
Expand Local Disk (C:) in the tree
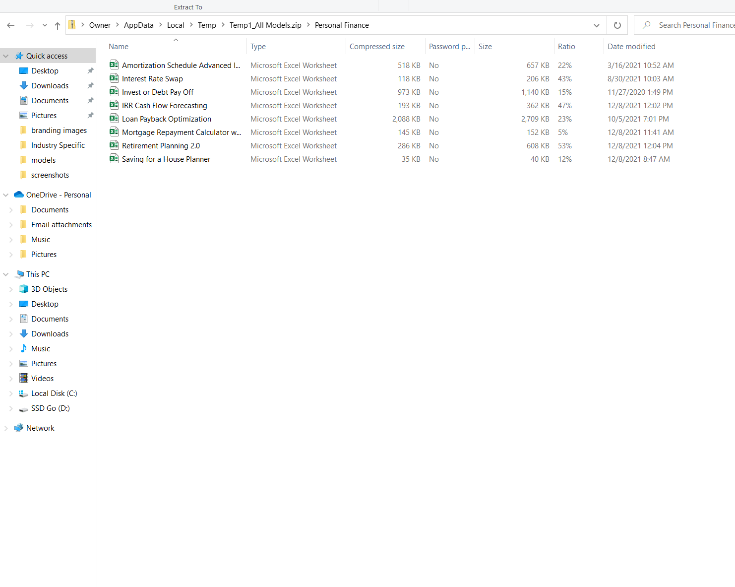pos(11,393)
